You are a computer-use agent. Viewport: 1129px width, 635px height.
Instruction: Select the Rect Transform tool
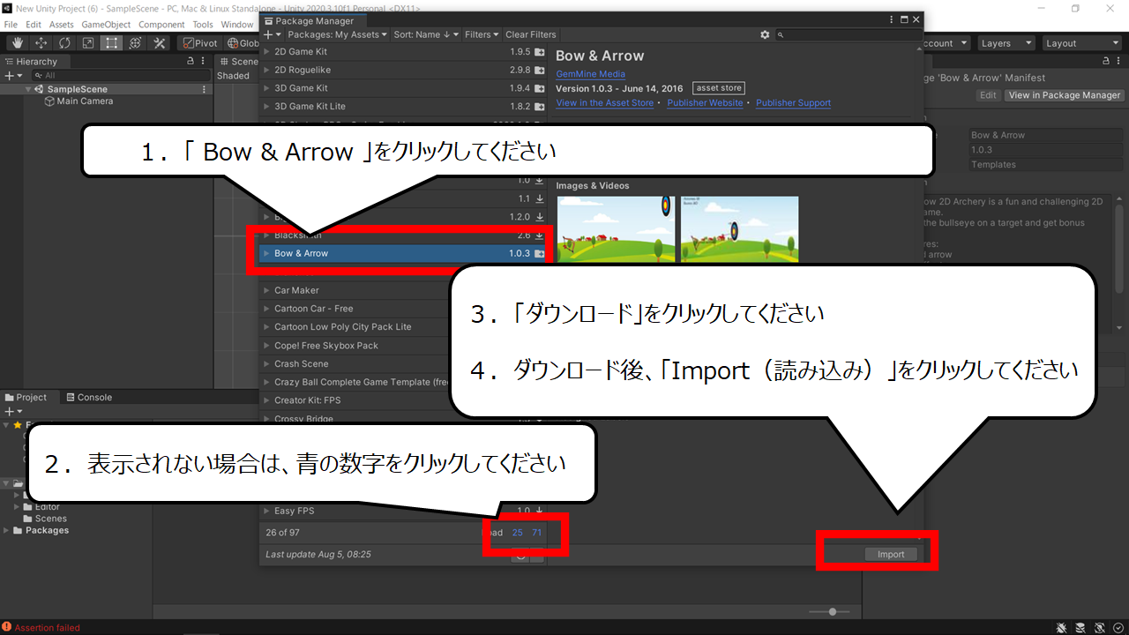(112, 42)
